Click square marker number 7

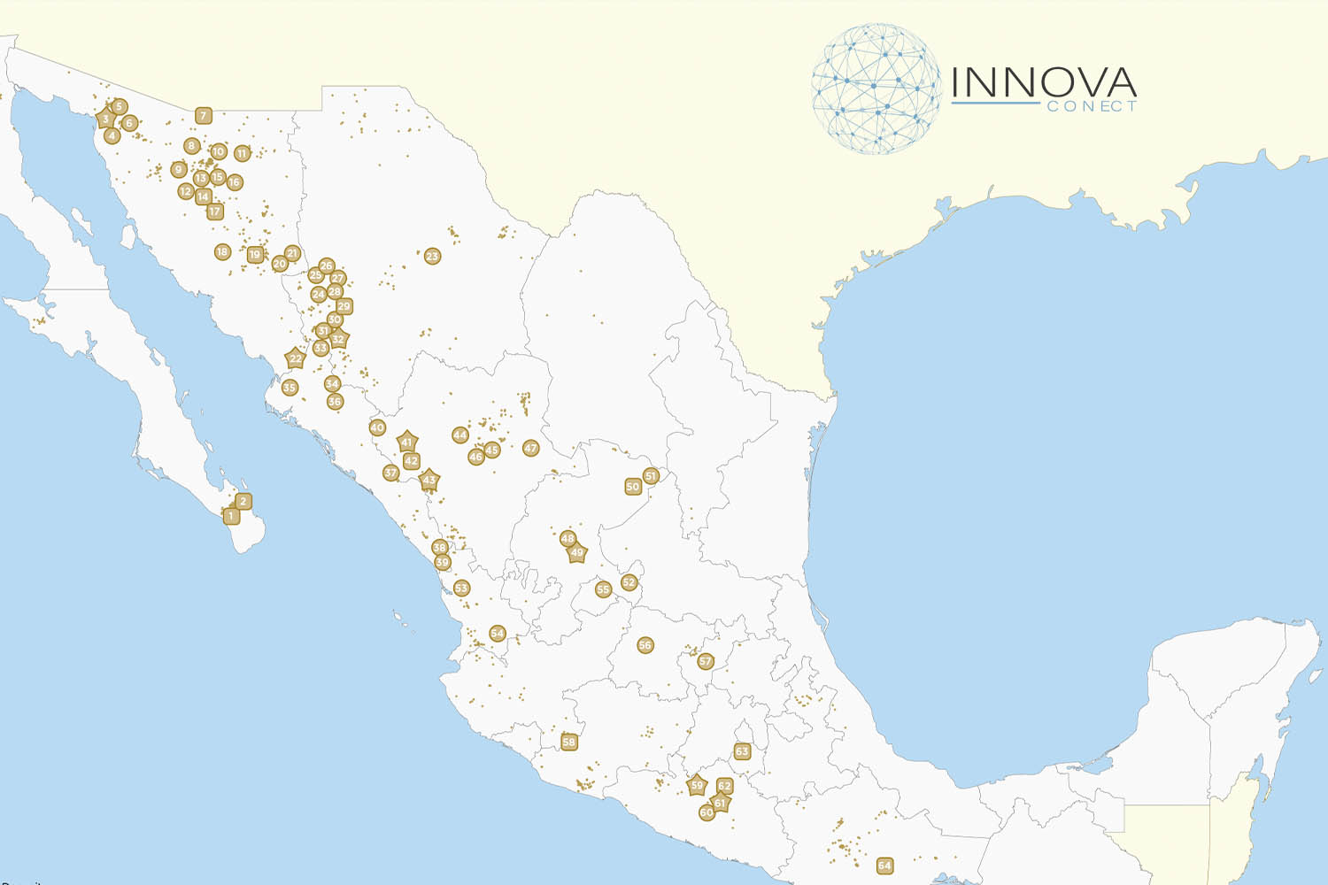[204, 116]
